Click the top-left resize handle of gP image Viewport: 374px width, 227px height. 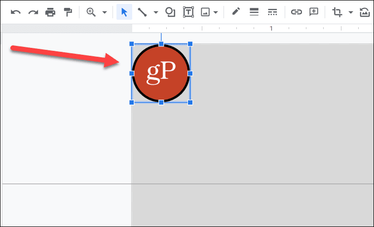pos(132,44)
